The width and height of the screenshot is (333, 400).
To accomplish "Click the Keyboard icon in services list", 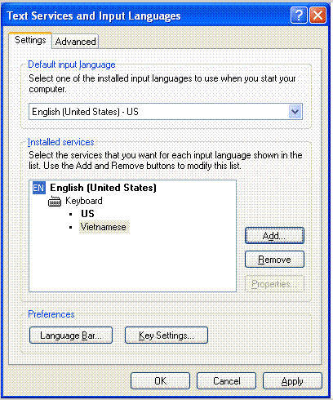I will click(x=55, y=202).
